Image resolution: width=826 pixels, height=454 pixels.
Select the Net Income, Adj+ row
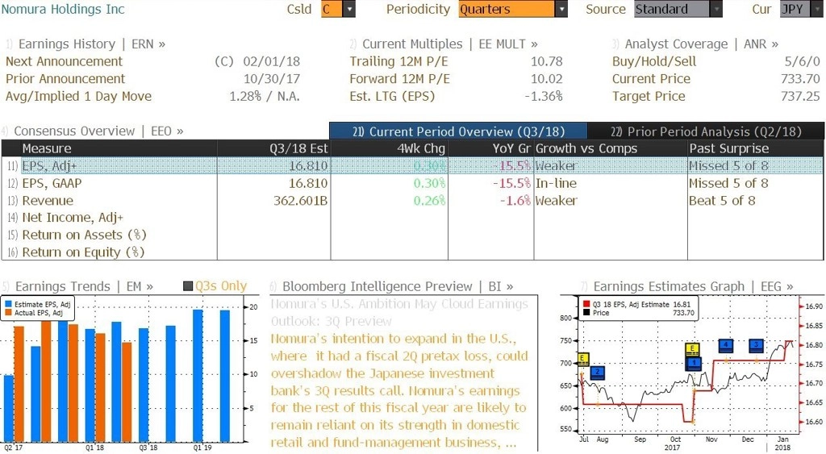point(412,218)
